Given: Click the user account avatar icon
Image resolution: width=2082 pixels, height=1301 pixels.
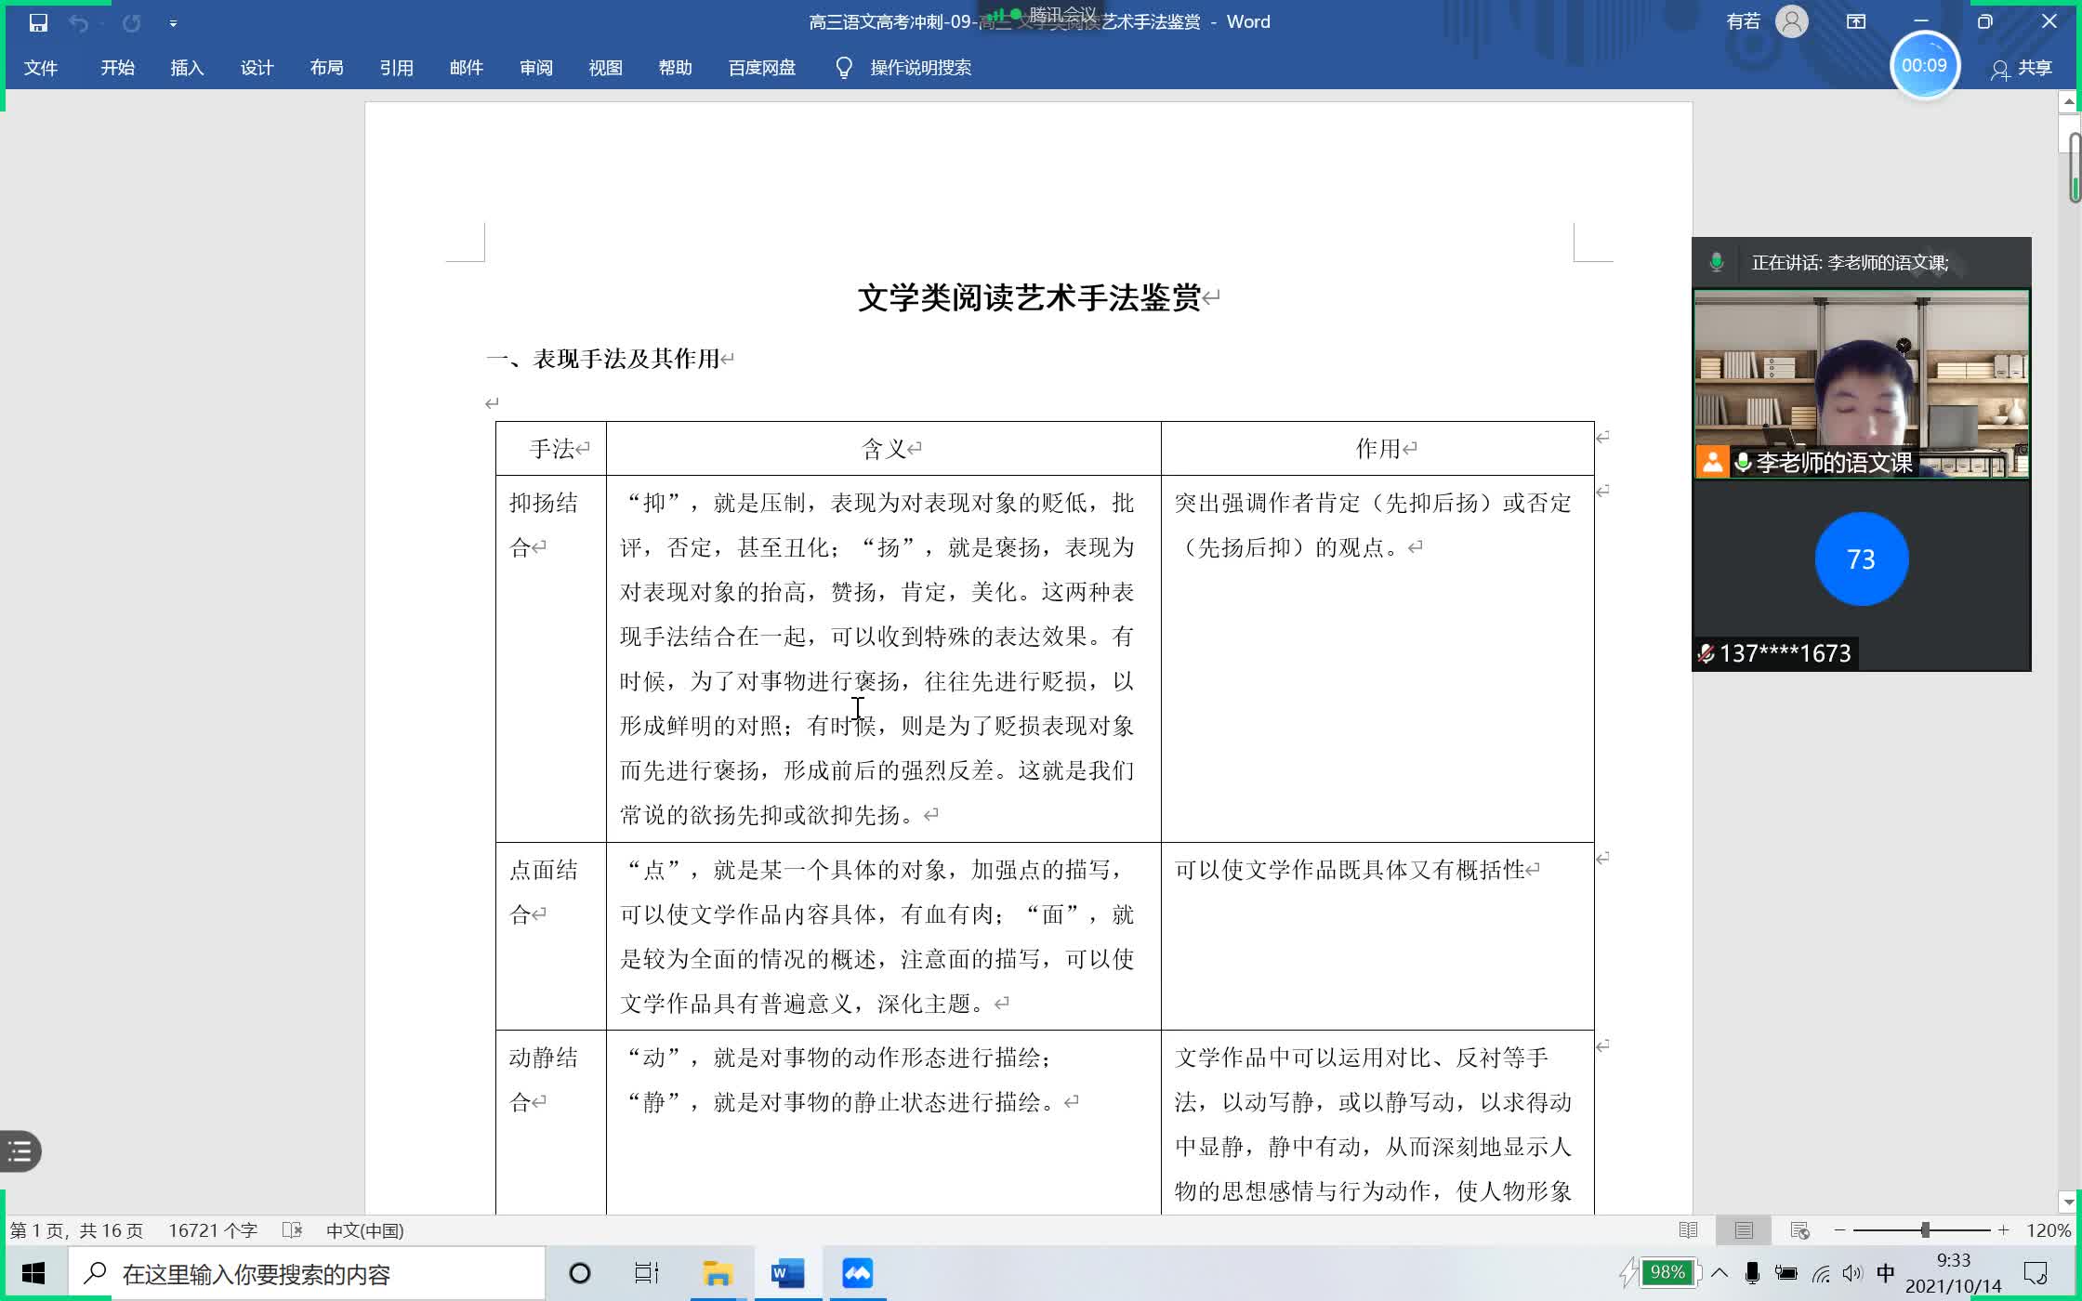Looking at the screenshot, I should pyautogui.click(x=1792, y=21).
